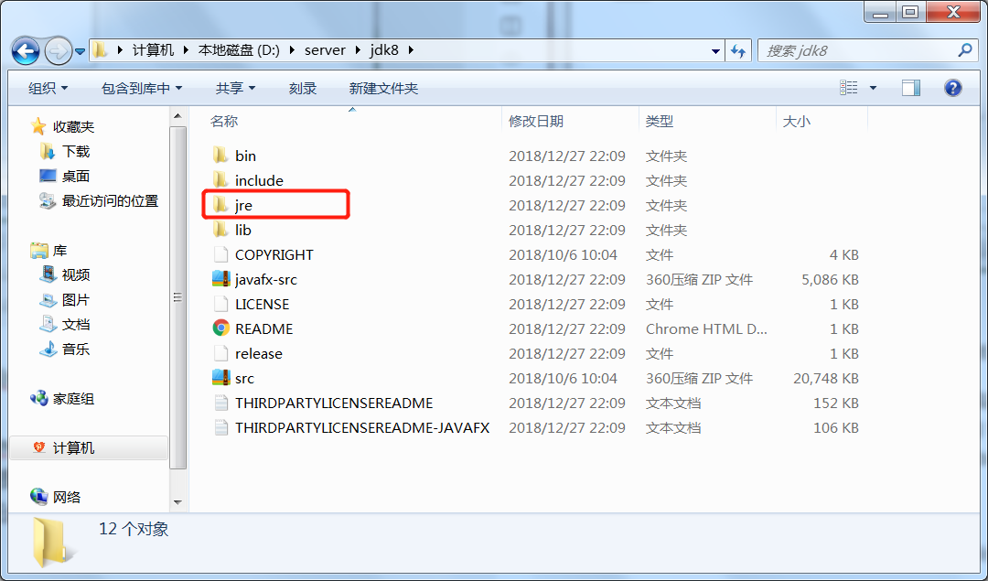Click the 搜索 jdk8 search field
The height and width of the screenshot is (581, 988).
coord(858,51)
